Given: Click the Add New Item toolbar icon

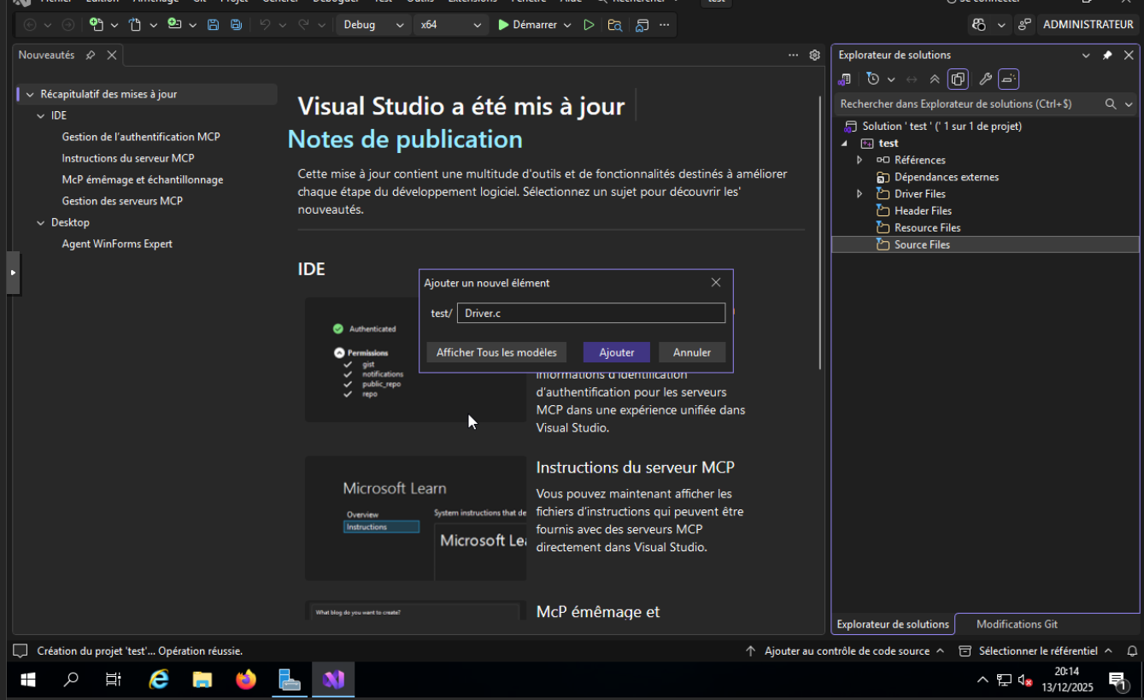Looking at the screenshot, I should pyautogui.click(x=174, y=25).
